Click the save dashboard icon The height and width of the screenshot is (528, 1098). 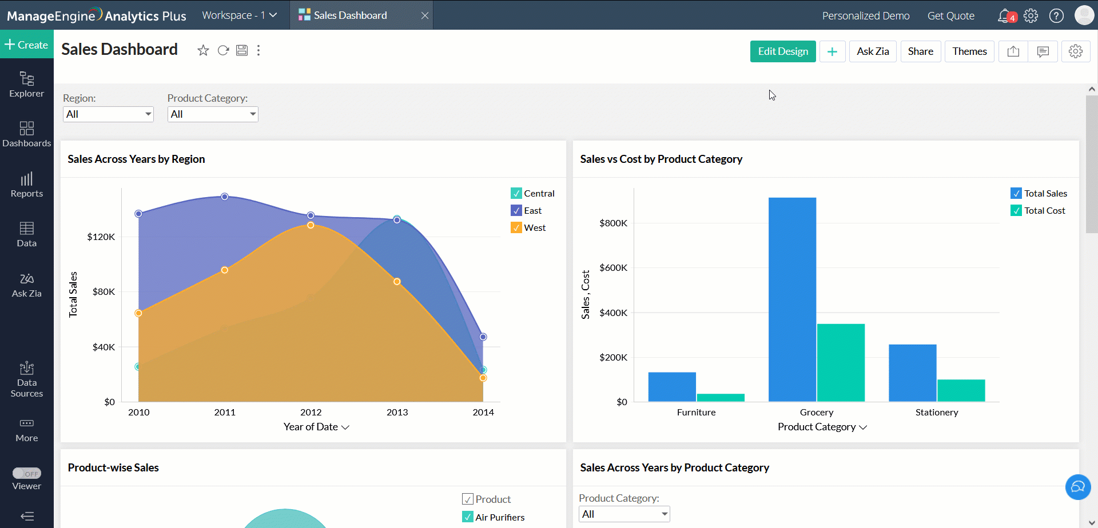[242, 50]
